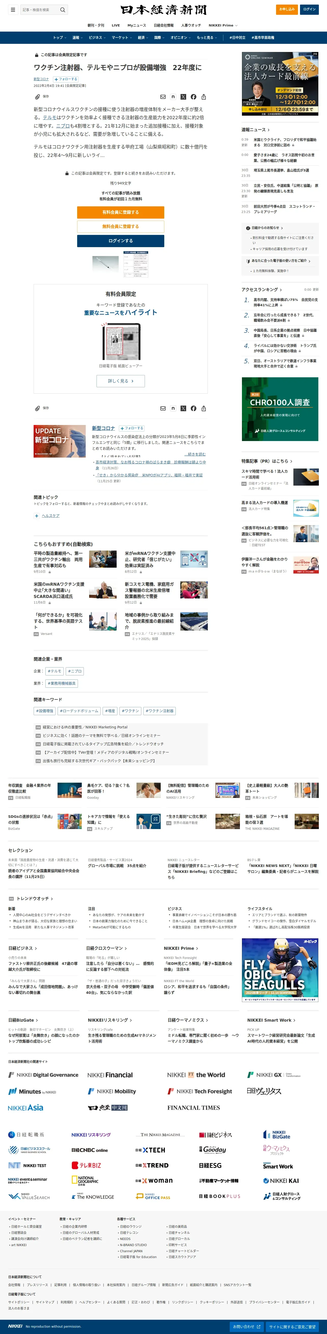
Task: Click the search magnifier icon
Action: point(63,9)
